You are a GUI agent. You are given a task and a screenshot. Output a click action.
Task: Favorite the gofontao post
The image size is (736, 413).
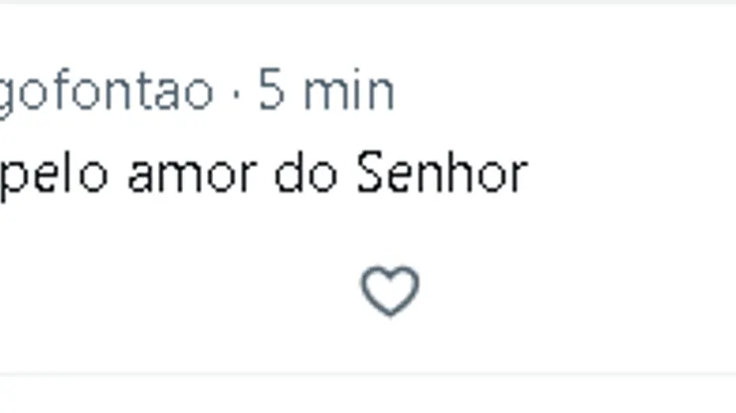[x=390, y=292]
